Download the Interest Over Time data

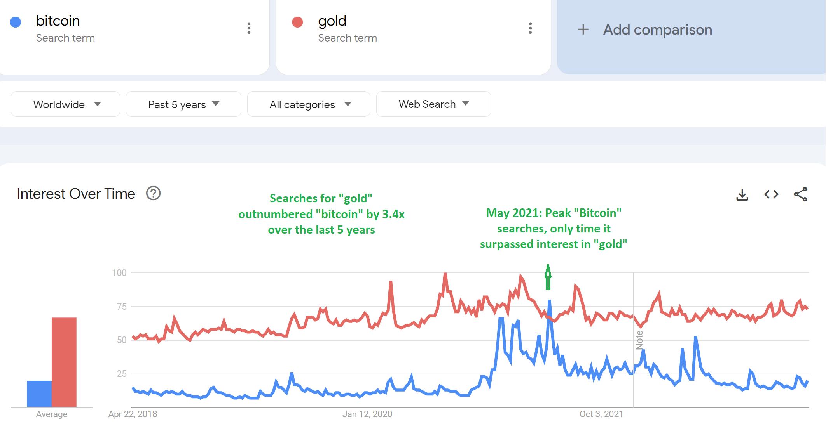[x=742, y=194]
